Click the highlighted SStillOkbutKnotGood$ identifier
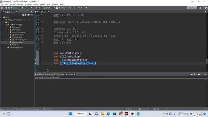Image resolution: width=208 pixels, height=117 pixels. click(78, 63)
